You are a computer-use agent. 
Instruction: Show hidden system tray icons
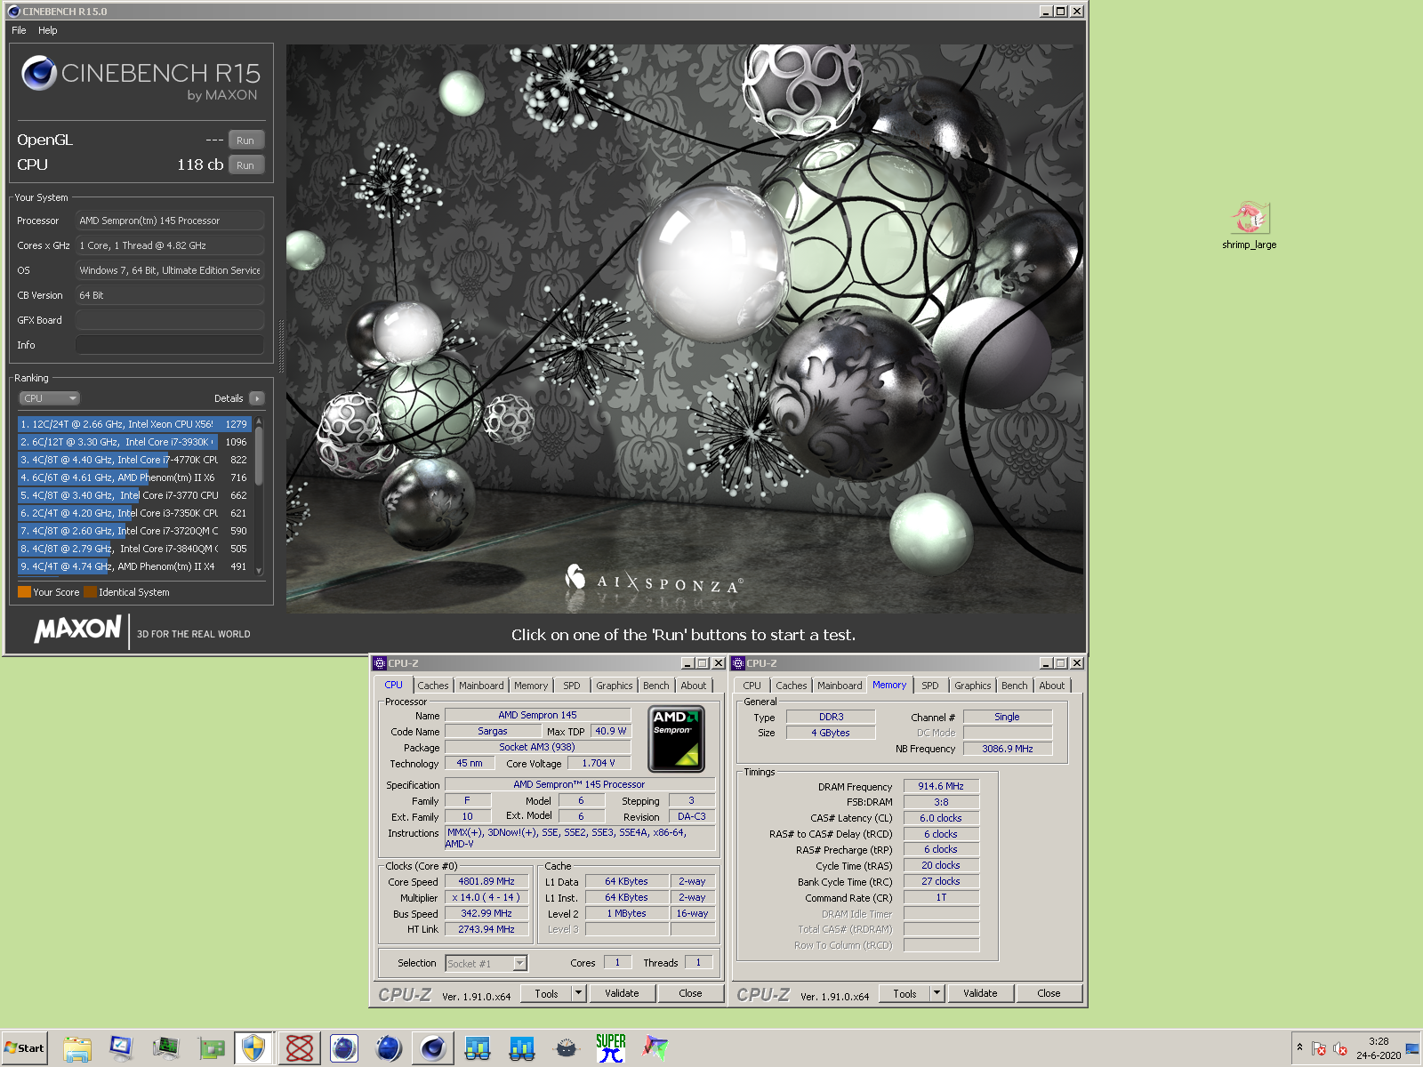(1299, 1047)
